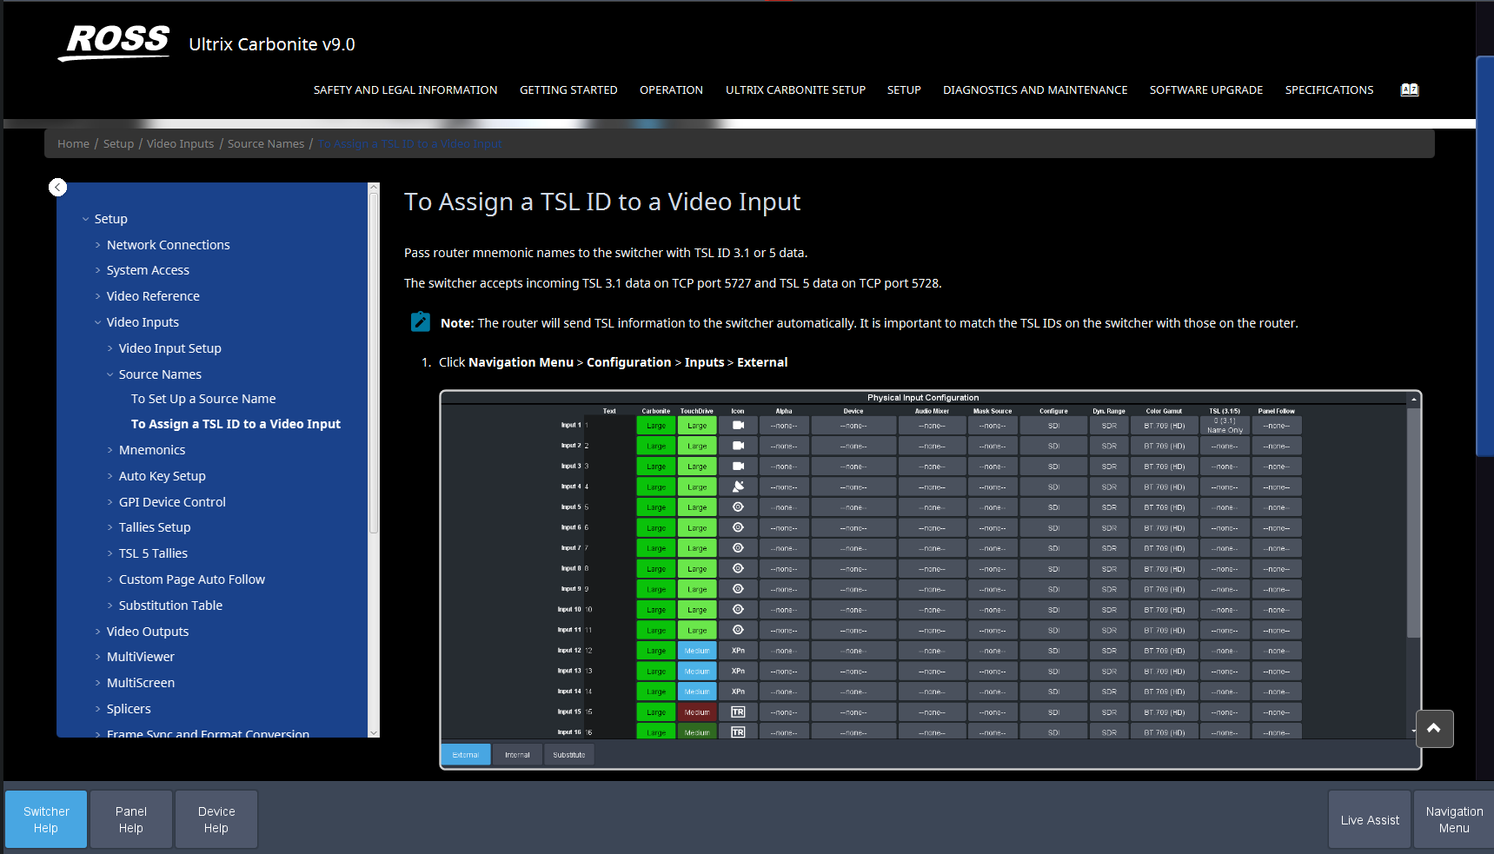Viewport: 1494px width, 854px height.
Task: Click the Device Help button
Action: pyautogui.click(x=216, y=819)
